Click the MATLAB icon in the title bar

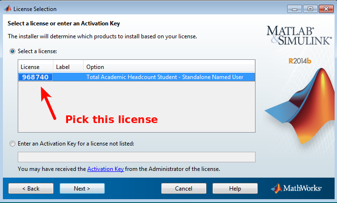point(8,9)
